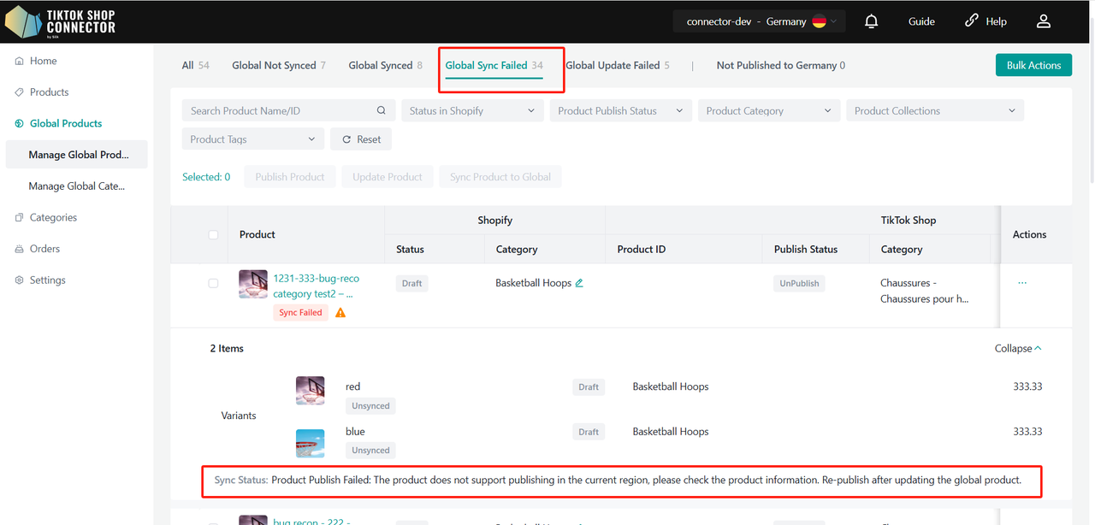
Task: Open the three-dot actions menu for product
Action: click(1022, 283)
